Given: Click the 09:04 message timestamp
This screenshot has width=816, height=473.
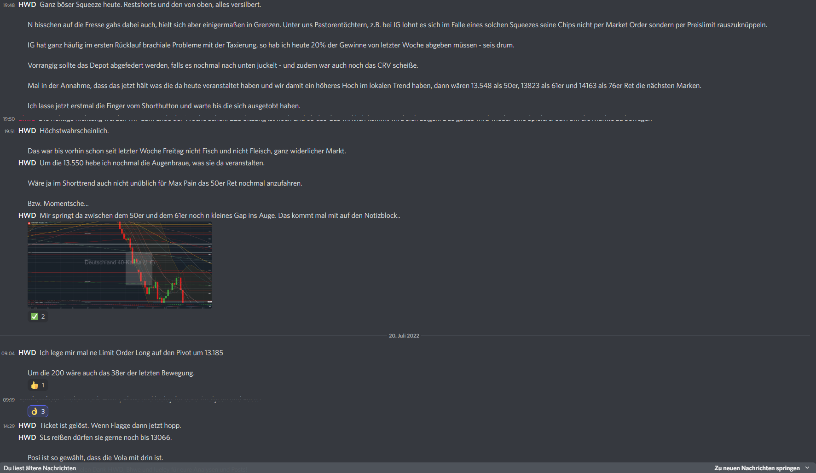Looking at the screenshot, I should pos(8,353).
